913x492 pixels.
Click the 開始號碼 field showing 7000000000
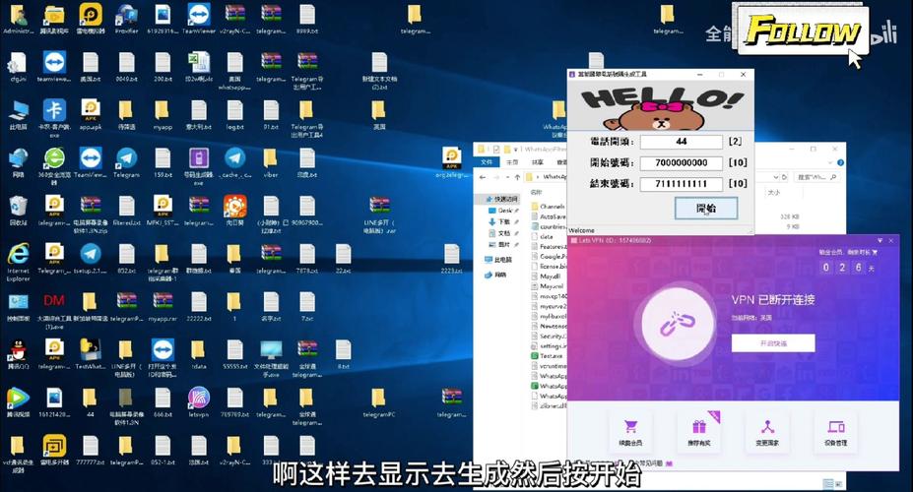coord(682,162)
